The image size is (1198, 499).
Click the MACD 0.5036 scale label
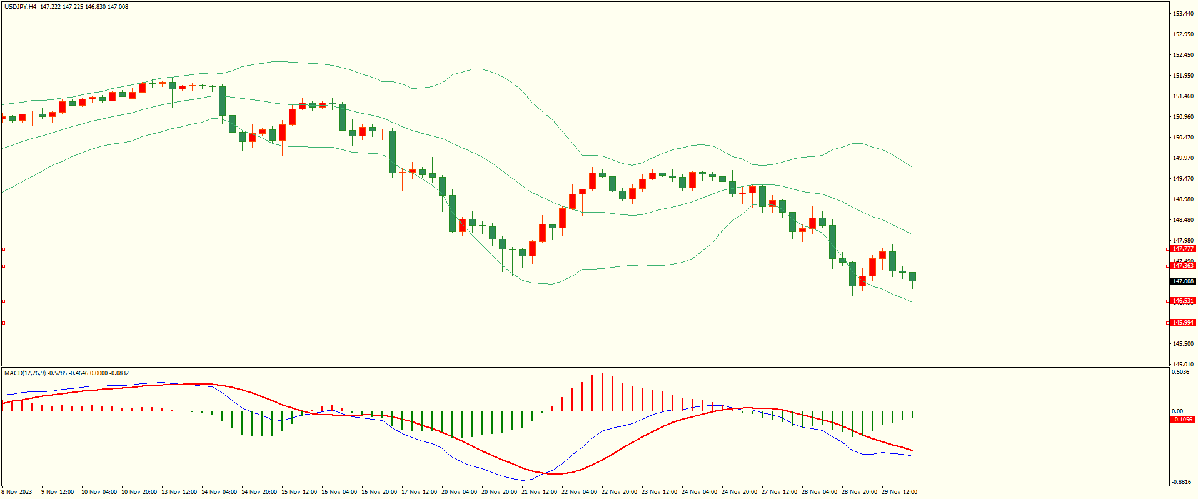pos(1180,373)
